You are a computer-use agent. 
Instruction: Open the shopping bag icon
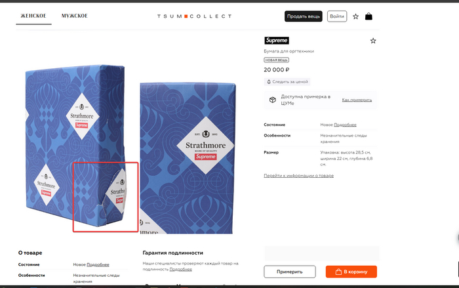click(369, 16)
